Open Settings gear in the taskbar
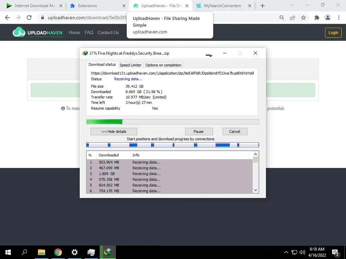 pos(75,252)
